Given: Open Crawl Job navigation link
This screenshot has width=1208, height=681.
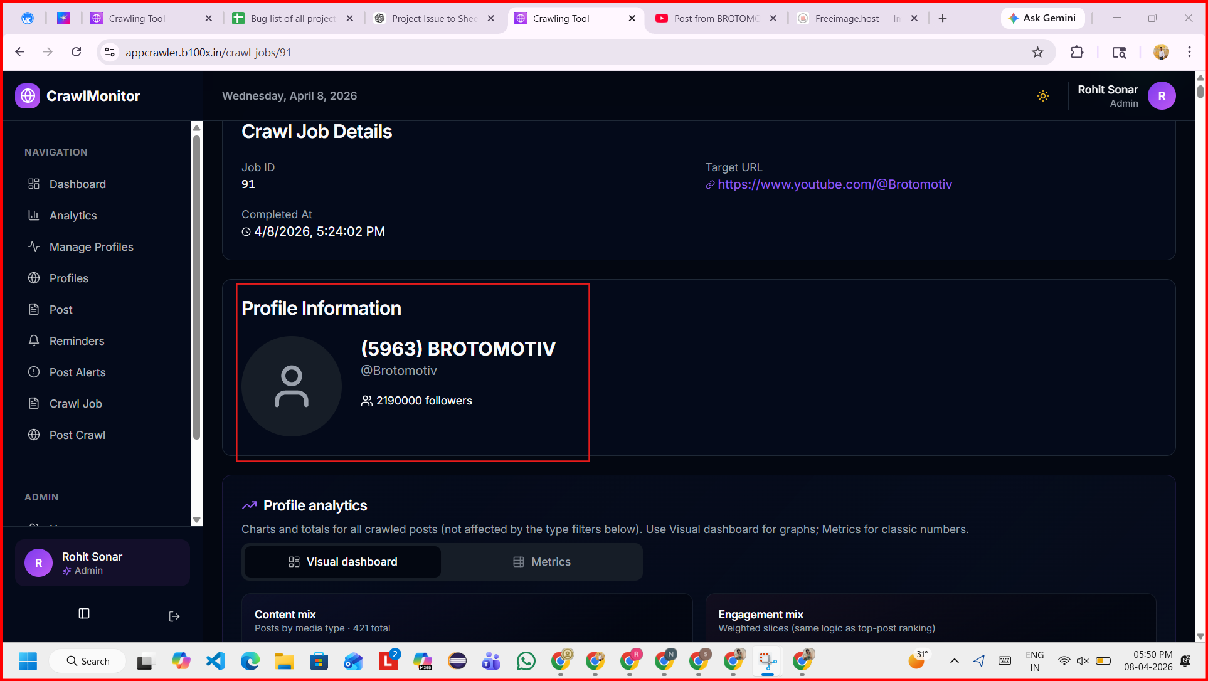Looking at the screenshot, I should click(x=75, y=404).
